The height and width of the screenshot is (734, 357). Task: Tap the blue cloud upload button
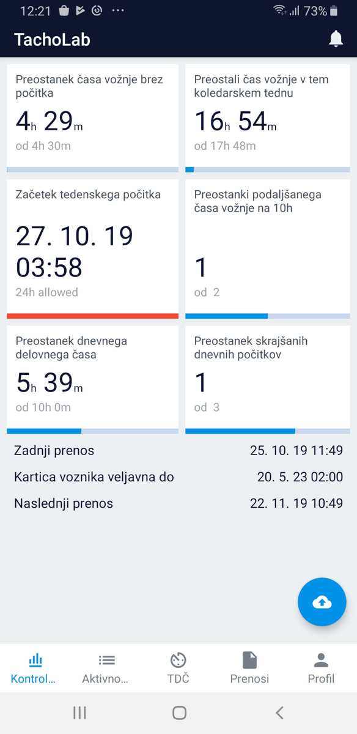click(322, 602)
